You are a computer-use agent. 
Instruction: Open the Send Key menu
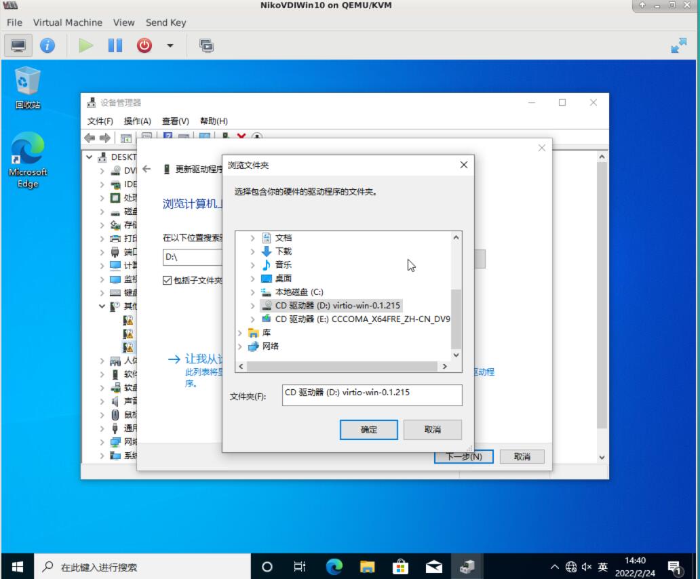click(166, 22)
